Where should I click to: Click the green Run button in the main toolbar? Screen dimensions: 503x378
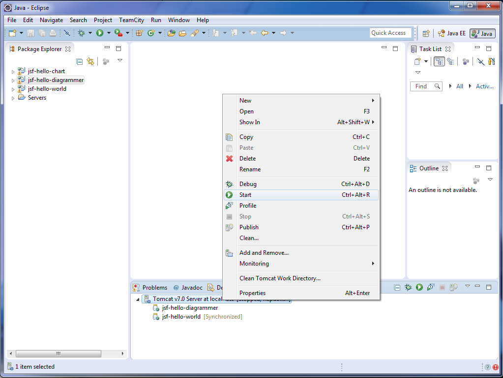100,33
